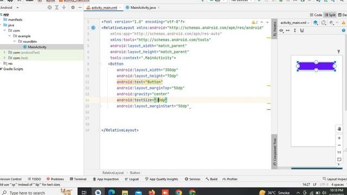The image size is (347, 195).
Task: Select the manifests folder
Action: coord(15,19)
